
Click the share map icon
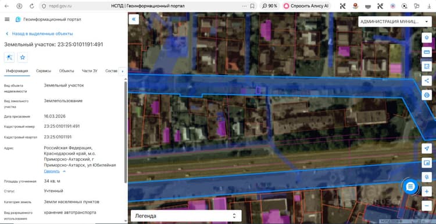(427, 81)
